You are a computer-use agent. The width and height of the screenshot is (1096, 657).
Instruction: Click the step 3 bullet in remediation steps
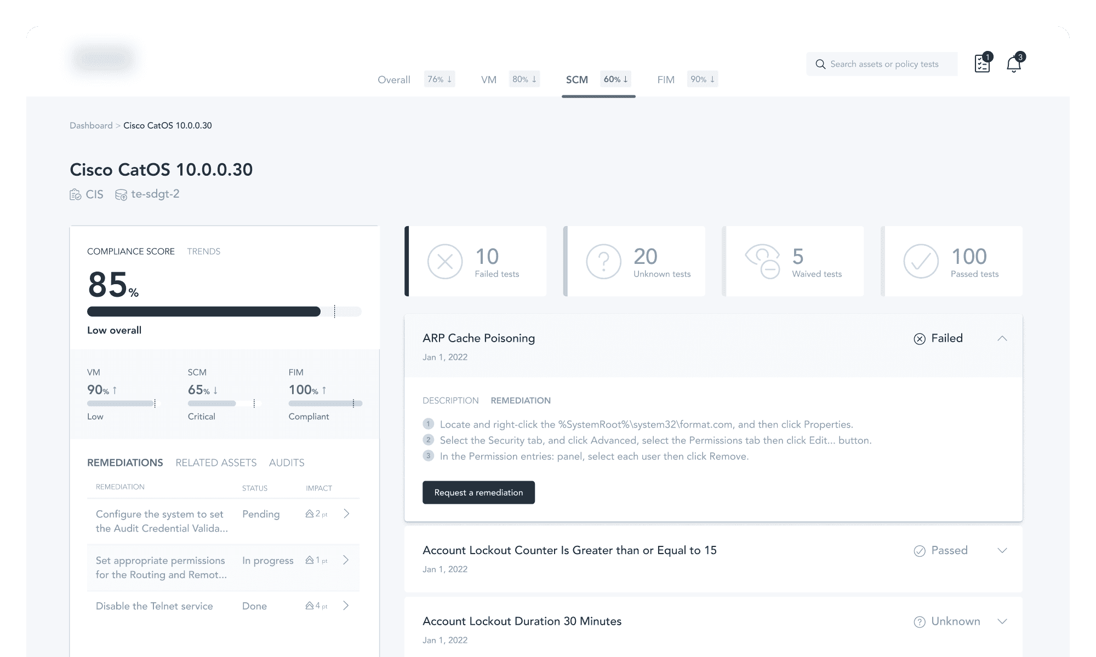click(x=429, y=456)
